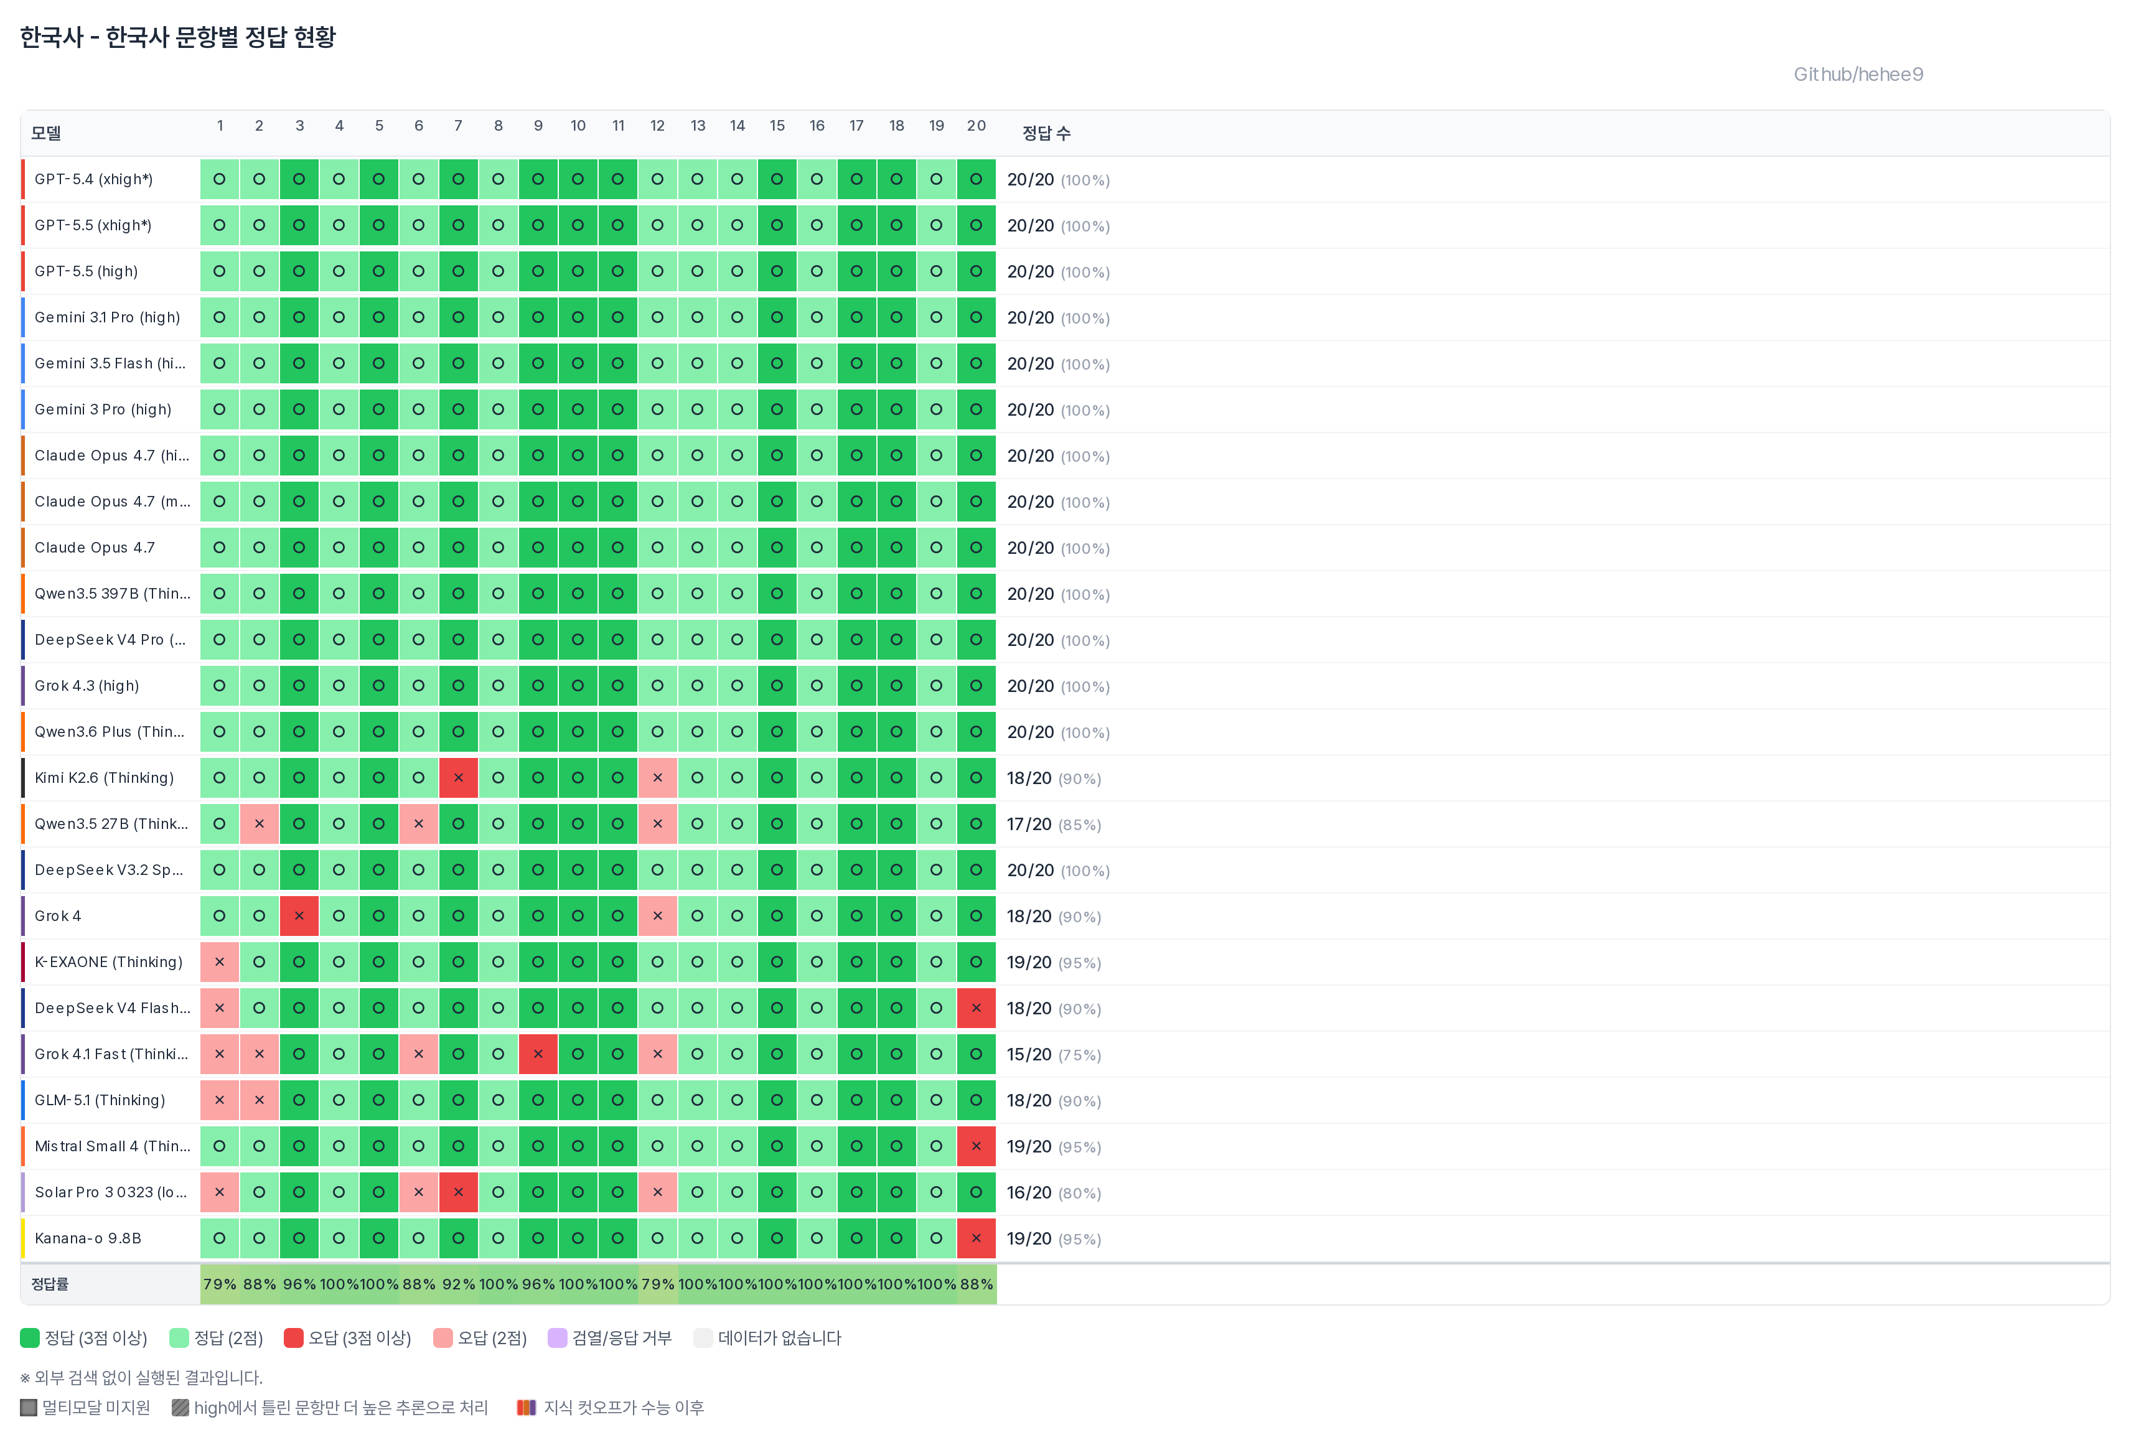Select the pink '오답 (2점)' swatch

[x=443, y=1337]
